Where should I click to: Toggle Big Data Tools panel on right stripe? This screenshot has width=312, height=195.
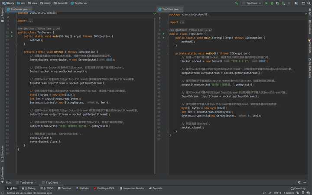point(310,68)
